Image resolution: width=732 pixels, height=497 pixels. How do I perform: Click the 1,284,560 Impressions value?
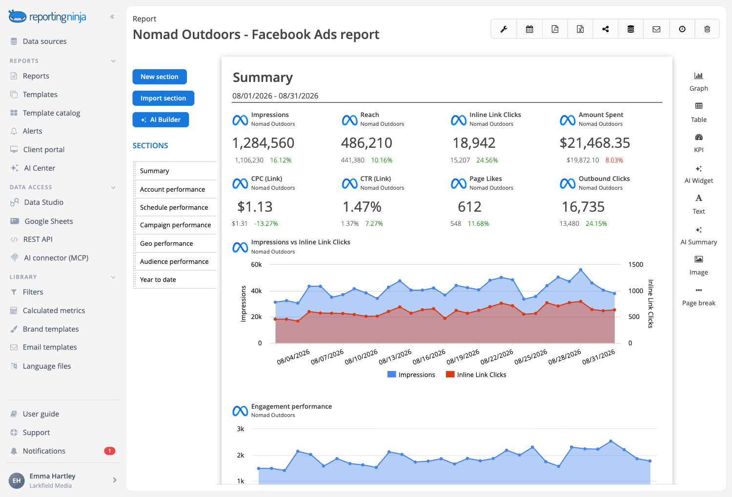click(264, 143)
